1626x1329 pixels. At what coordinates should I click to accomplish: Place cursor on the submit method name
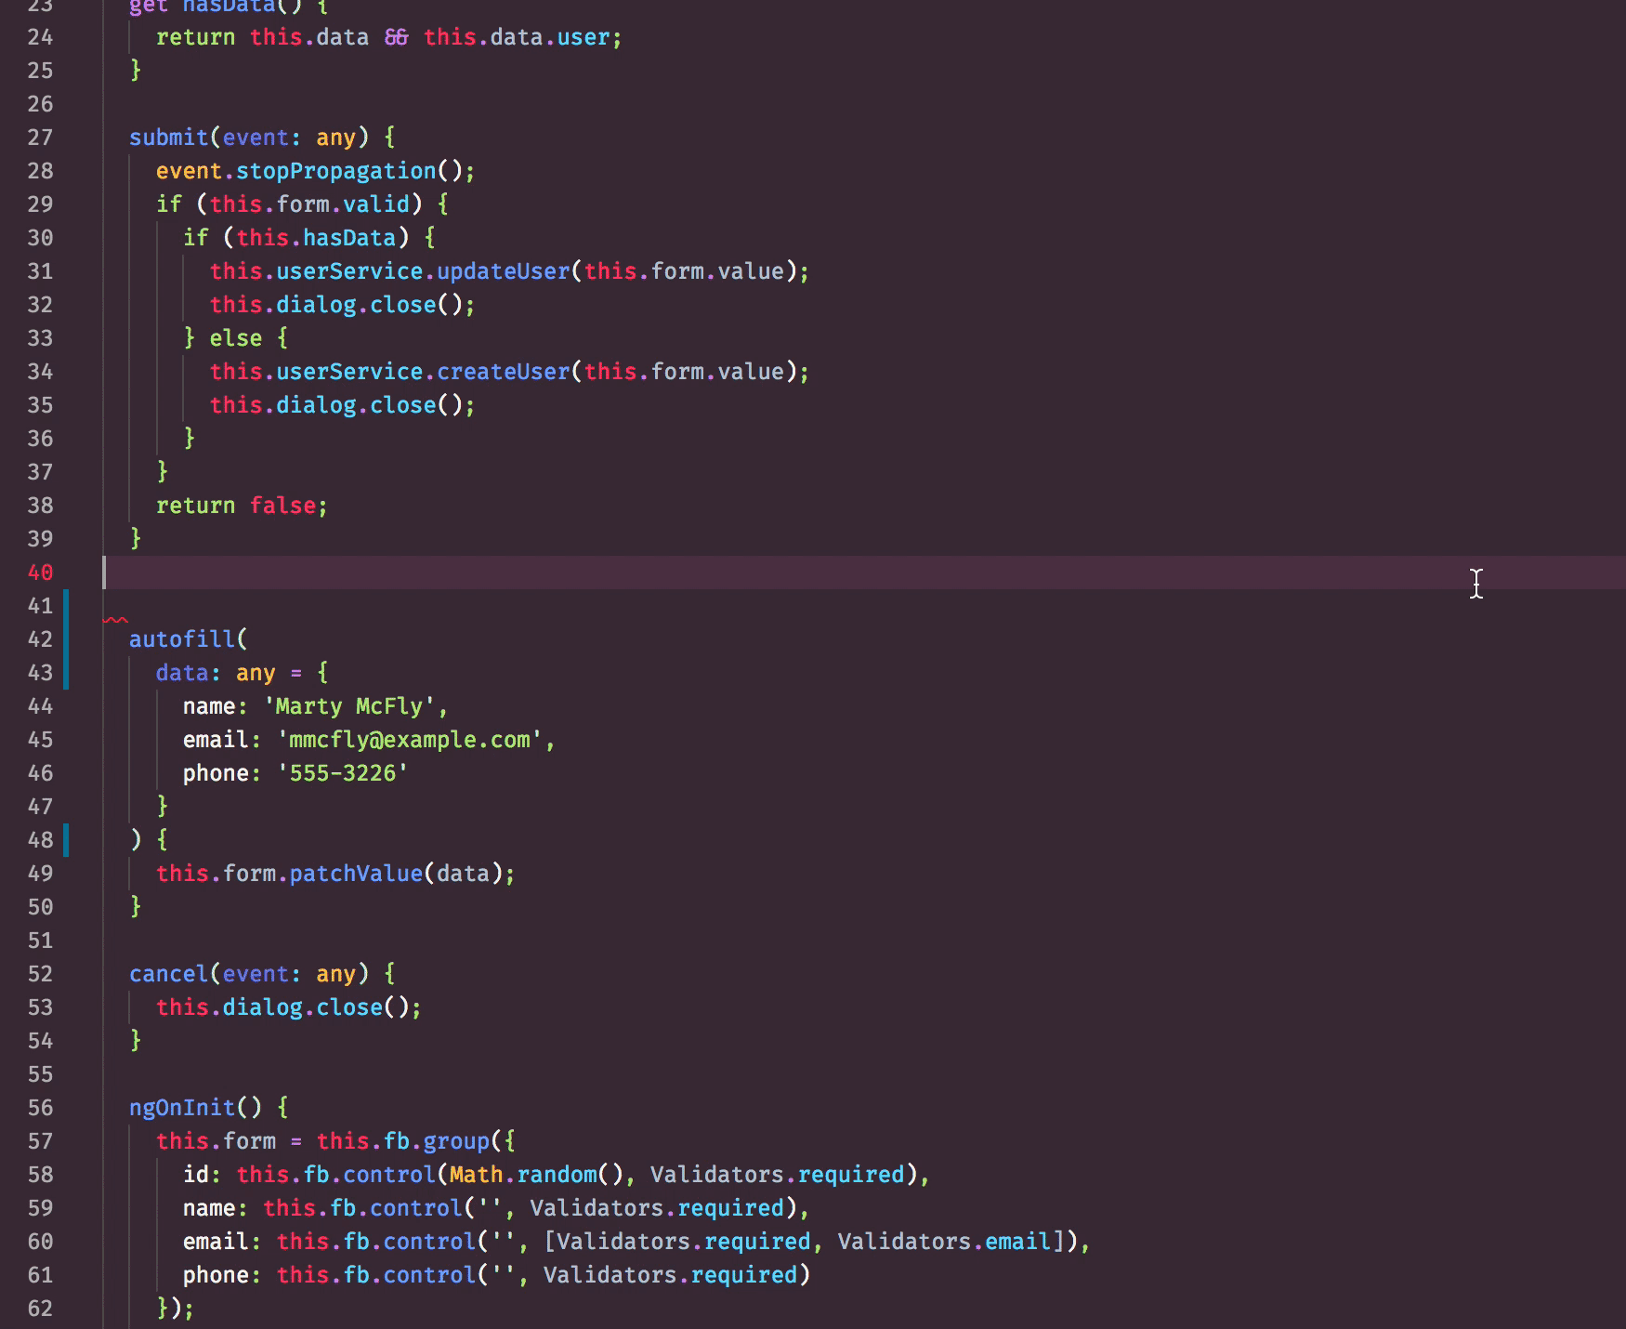click(169, 138)
